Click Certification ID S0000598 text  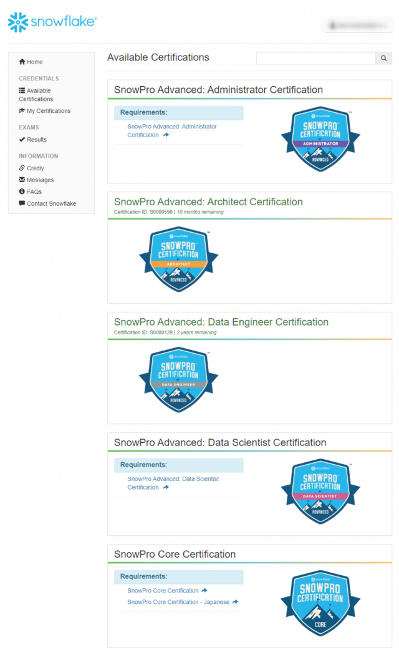143,212
